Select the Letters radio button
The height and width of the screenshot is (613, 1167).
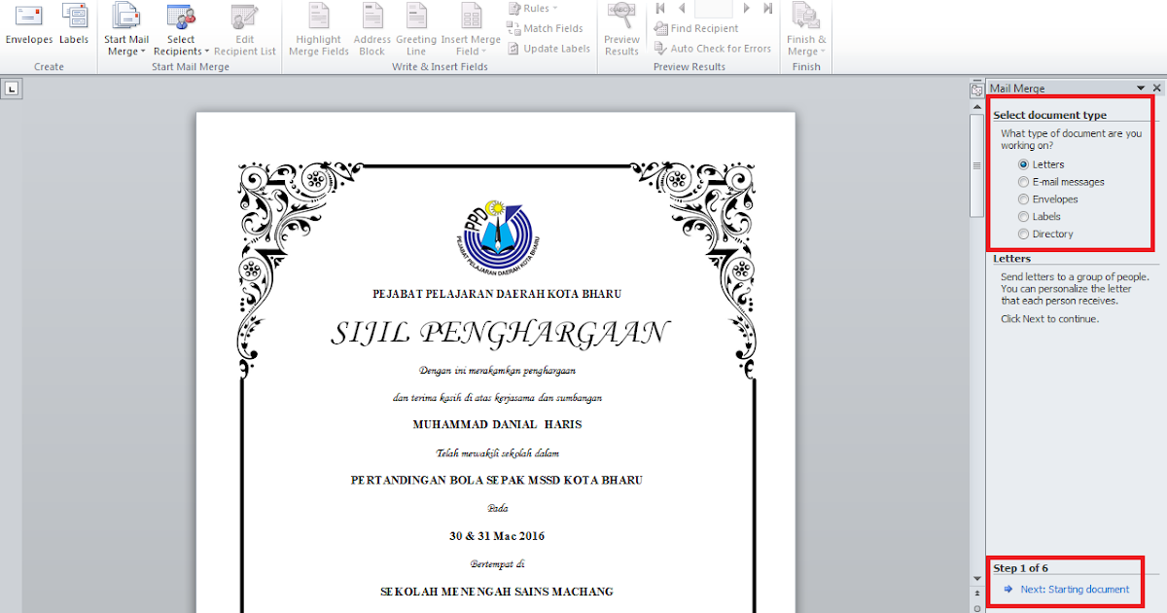coord(1023,164)
